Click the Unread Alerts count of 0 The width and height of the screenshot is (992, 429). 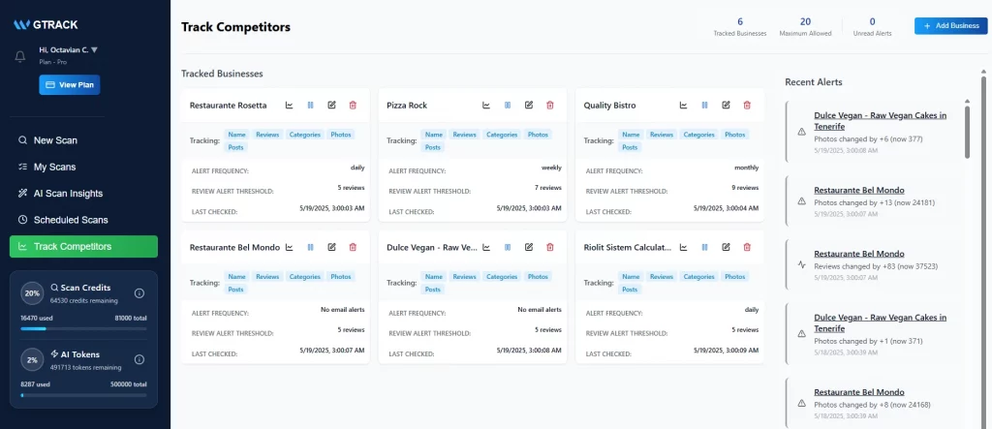(873, 21)
